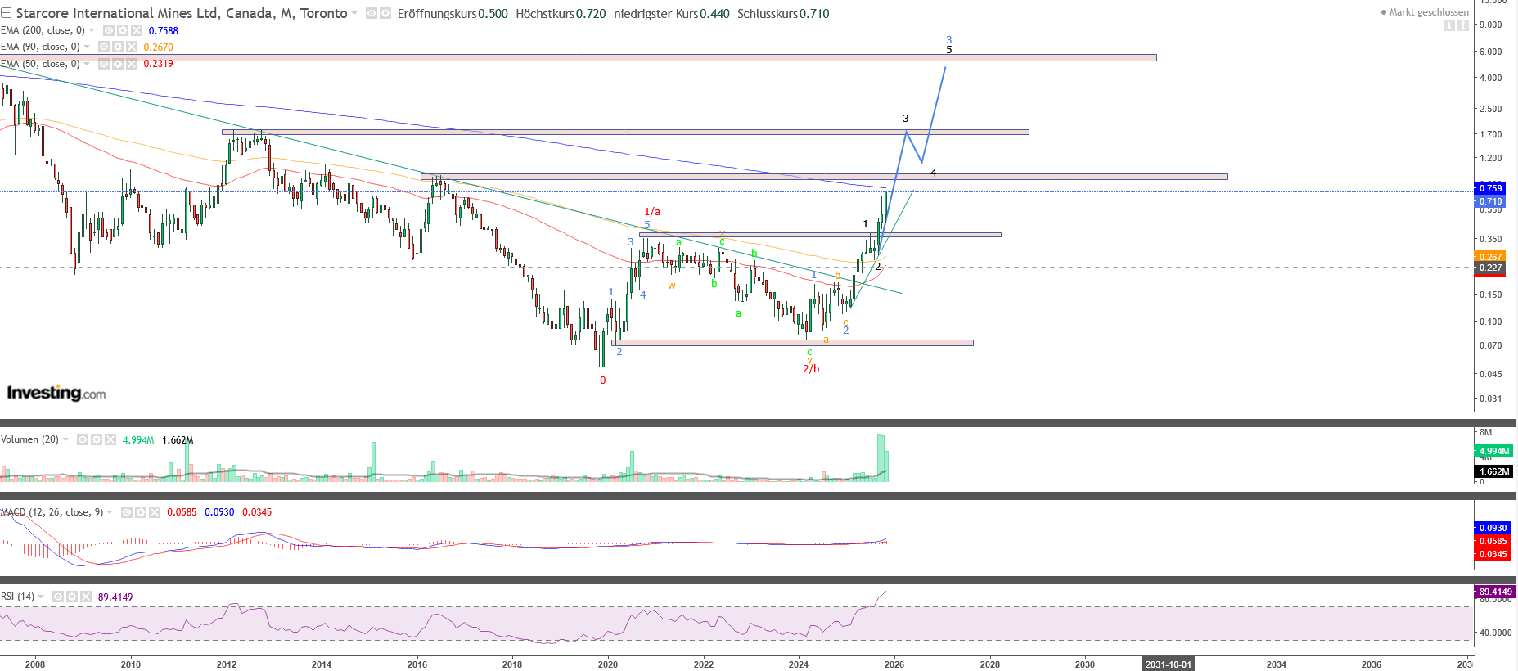The width and height of the screenshot is (1518, 671).
Task: Open dropdown arrow beside Volumen (20)
Action: 65,439
